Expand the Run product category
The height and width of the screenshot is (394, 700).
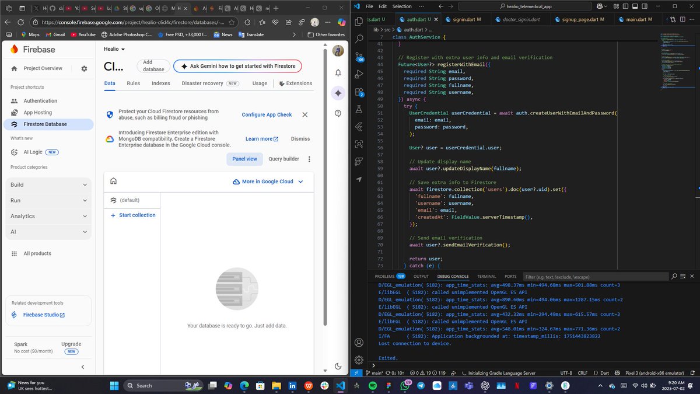(x=49, y=200)
